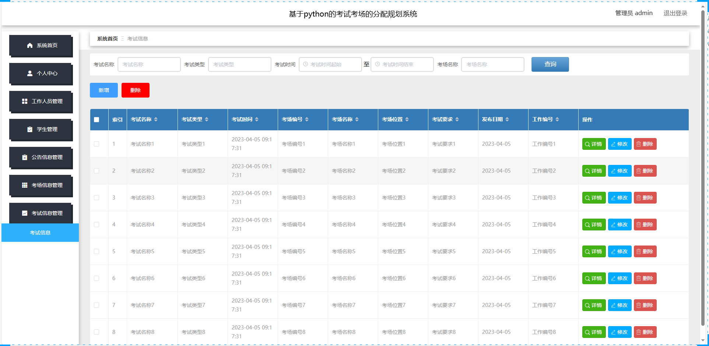
Task: Toggle the select-all checkbox in table header
Action: coord(96,120)
